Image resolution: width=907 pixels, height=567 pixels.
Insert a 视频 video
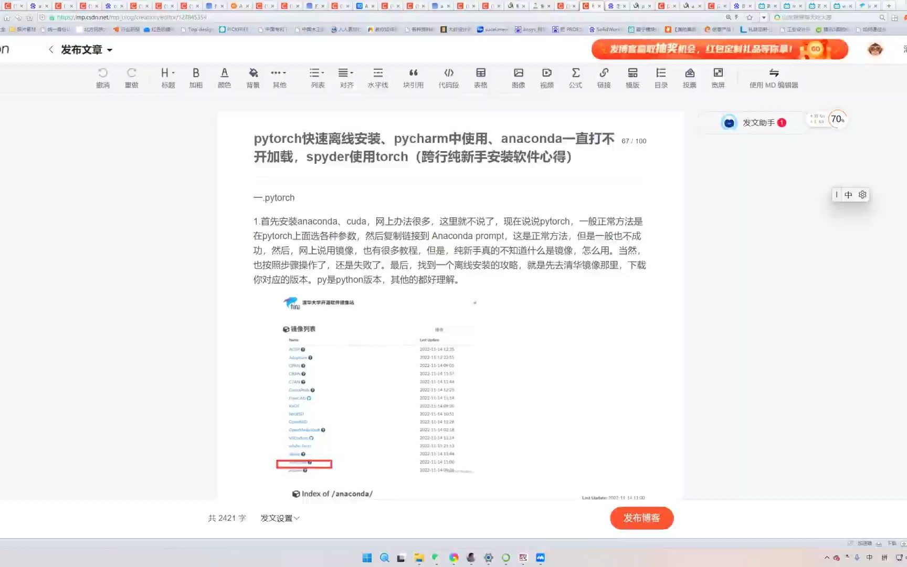click(x=547, y=78)
